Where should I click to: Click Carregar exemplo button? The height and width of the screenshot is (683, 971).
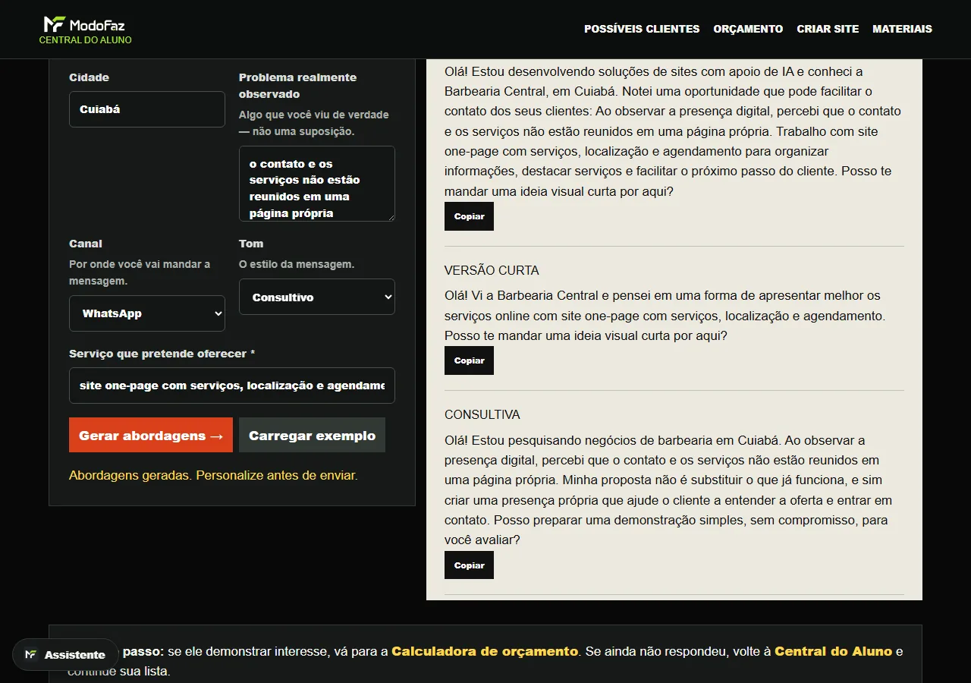312,435
